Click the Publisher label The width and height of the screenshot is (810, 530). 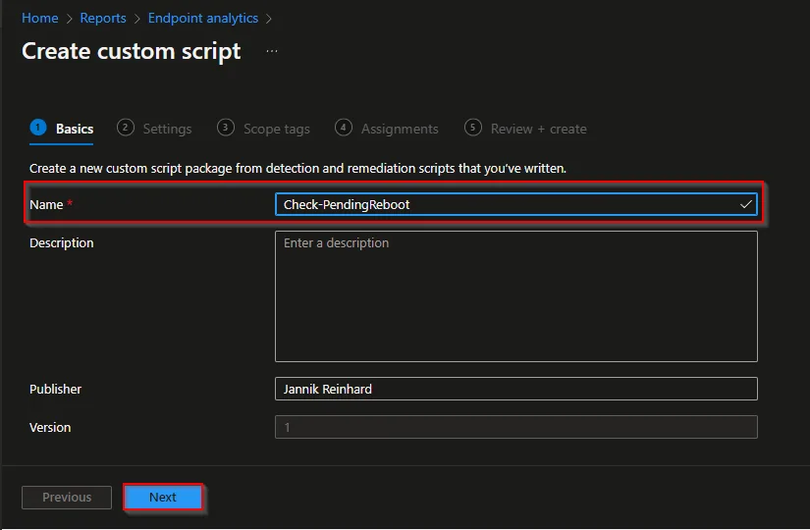pyautogui.click(x=55, y=389)
